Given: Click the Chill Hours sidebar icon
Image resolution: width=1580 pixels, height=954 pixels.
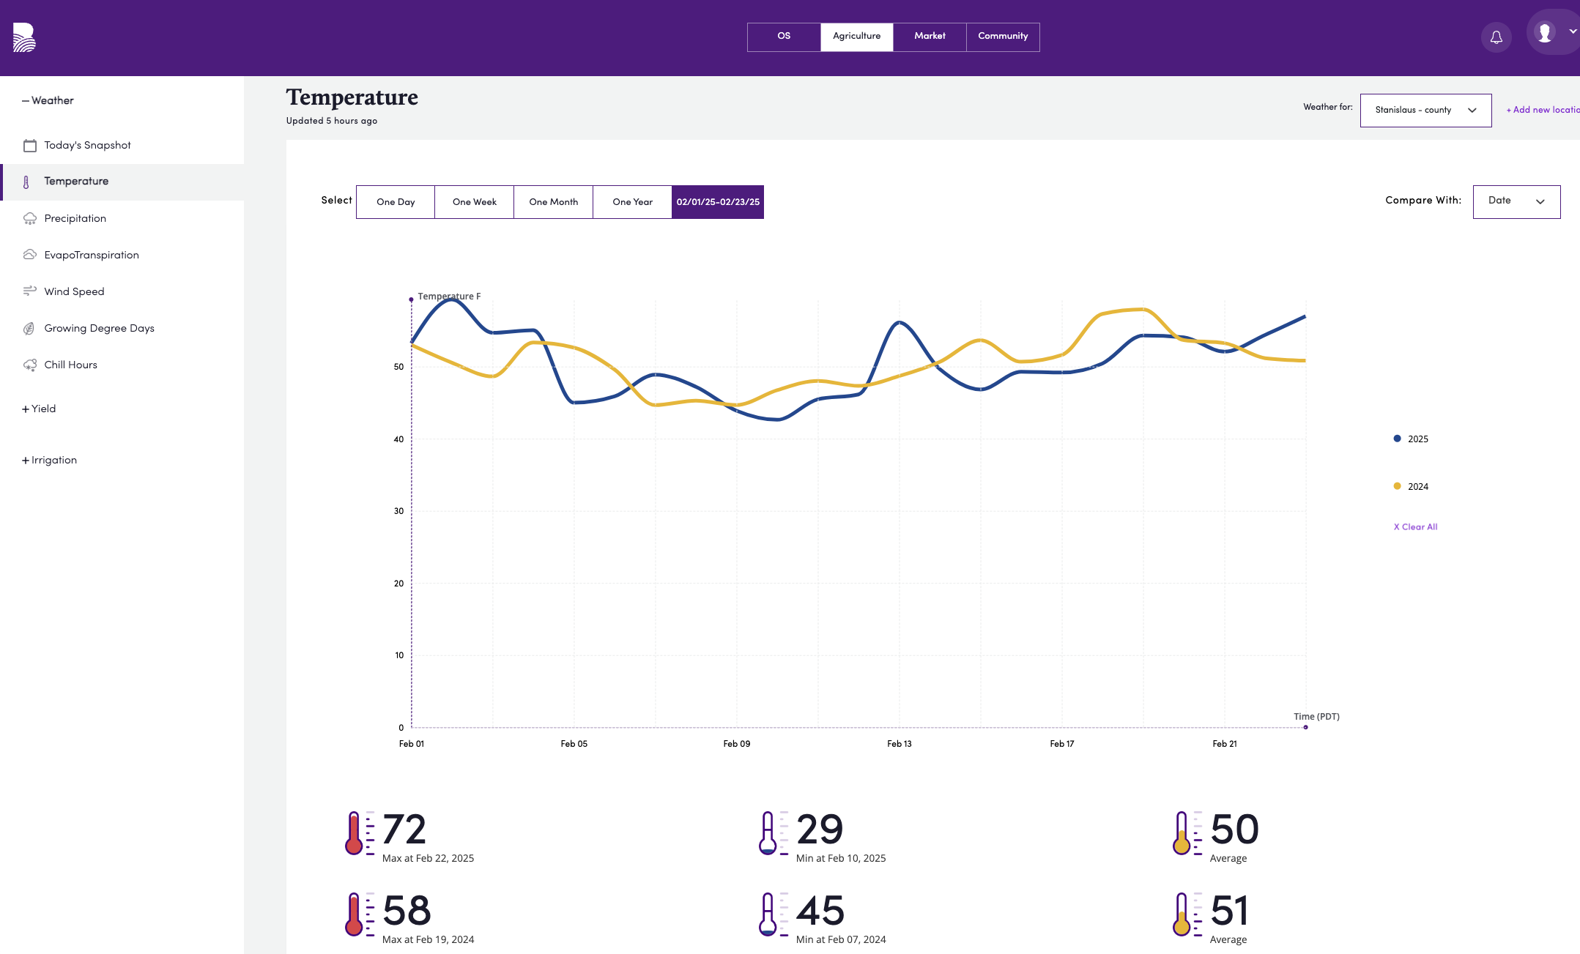Looking at the screenshot, I should pyautogui.click(x=31, y=364).
